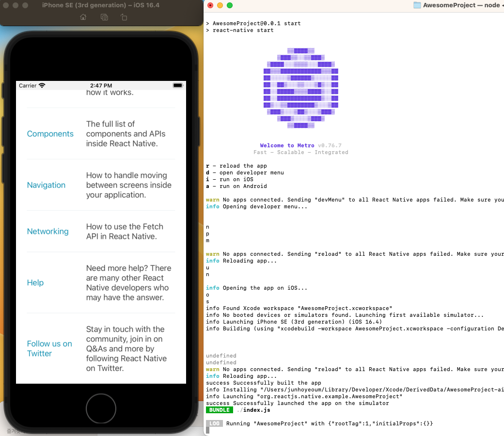Screen dimensions: 504x436
Task: Click 'Need more help?' description text
Action: (128, 283)
